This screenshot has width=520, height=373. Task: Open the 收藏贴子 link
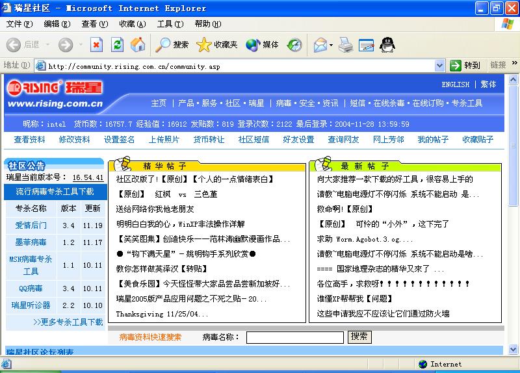tap(478, 140)
